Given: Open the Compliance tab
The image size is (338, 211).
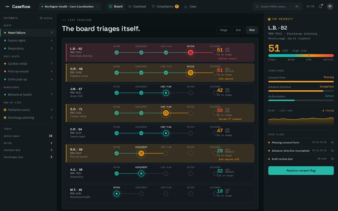Looking at the screenshot, I should pos(165,6).
